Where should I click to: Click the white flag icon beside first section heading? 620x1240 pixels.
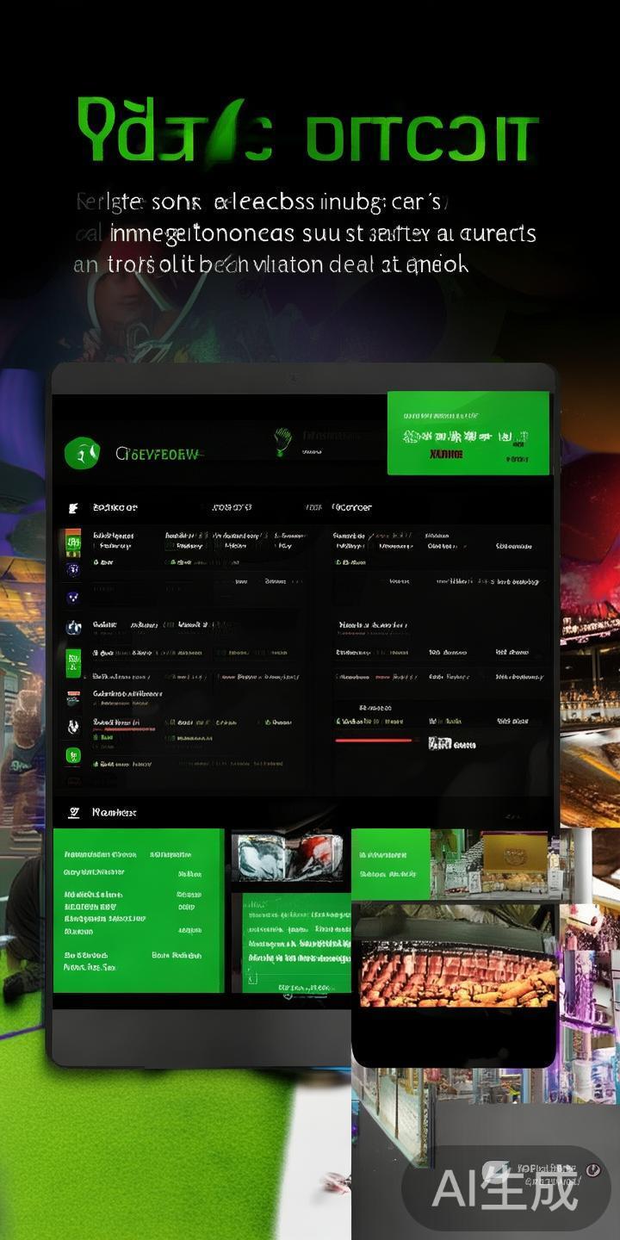(74, 507)
